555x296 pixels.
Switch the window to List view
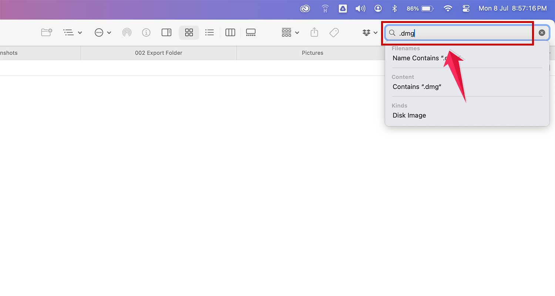[x=209, y=32]
